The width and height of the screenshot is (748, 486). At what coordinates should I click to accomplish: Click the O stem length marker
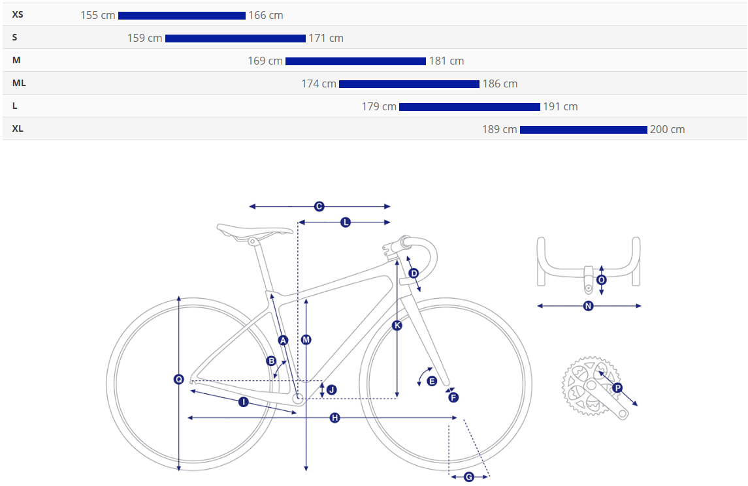tap(602, 280)
